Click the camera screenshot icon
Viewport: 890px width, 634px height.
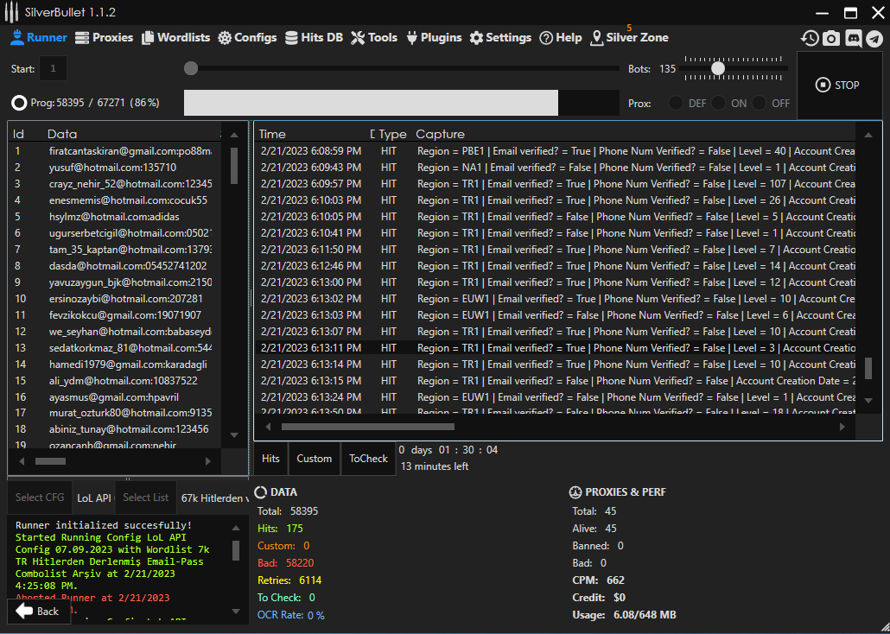[x=831, y=38]
